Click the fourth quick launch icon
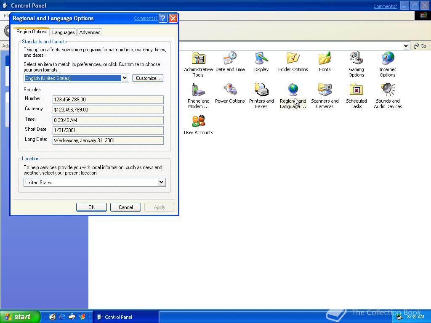 point(82,317)
